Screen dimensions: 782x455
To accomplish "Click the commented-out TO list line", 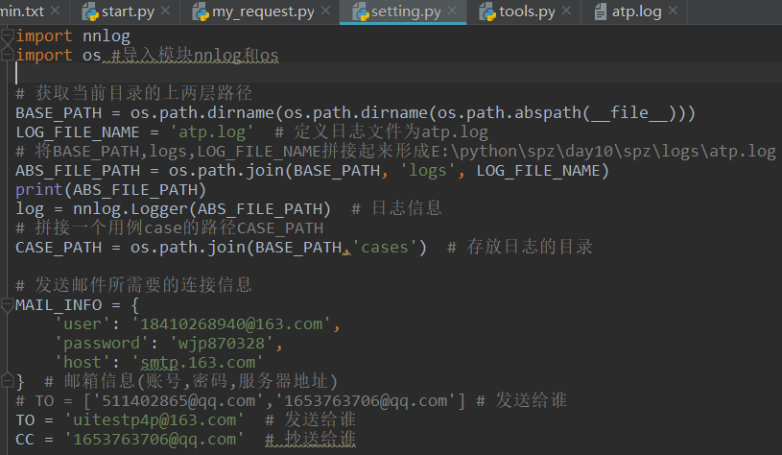I will click(x=292, y=400).
